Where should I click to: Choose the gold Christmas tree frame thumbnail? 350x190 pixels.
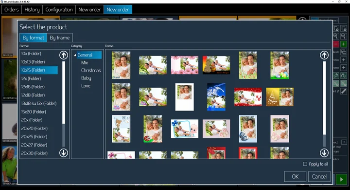(x=280, y=97)
